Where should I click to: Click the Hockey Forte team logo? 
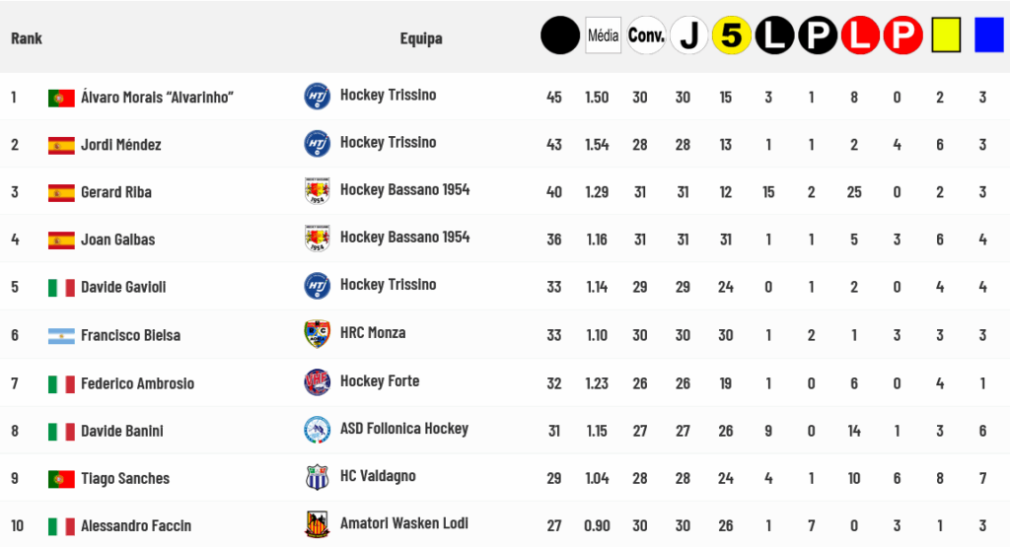317,382
